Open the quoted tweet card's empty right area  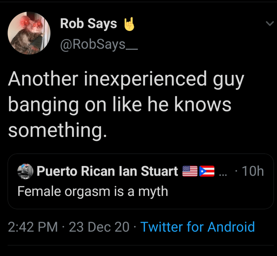223,192
